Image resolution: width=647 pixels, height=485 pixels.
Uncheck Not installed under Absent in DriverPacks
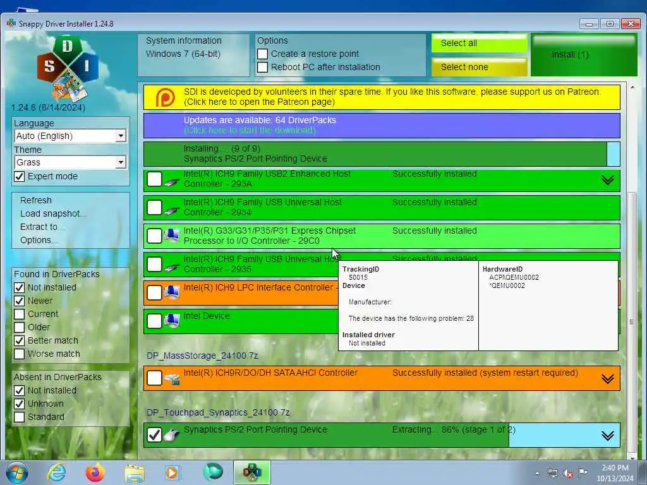pos(20,390)
